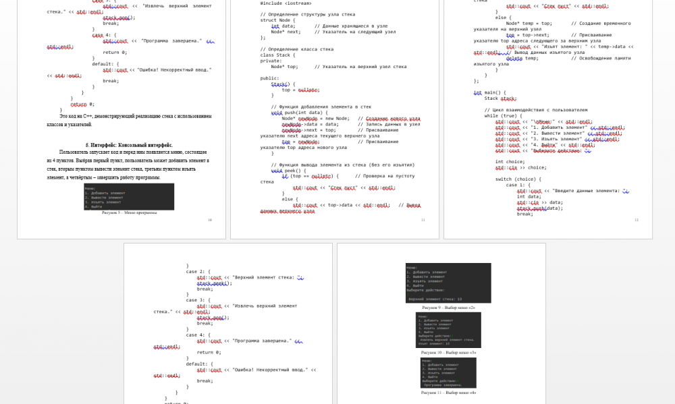This screenshot has height=404, width=675.
Task: Click page number 11 in the footer
Action: point(423,220)
